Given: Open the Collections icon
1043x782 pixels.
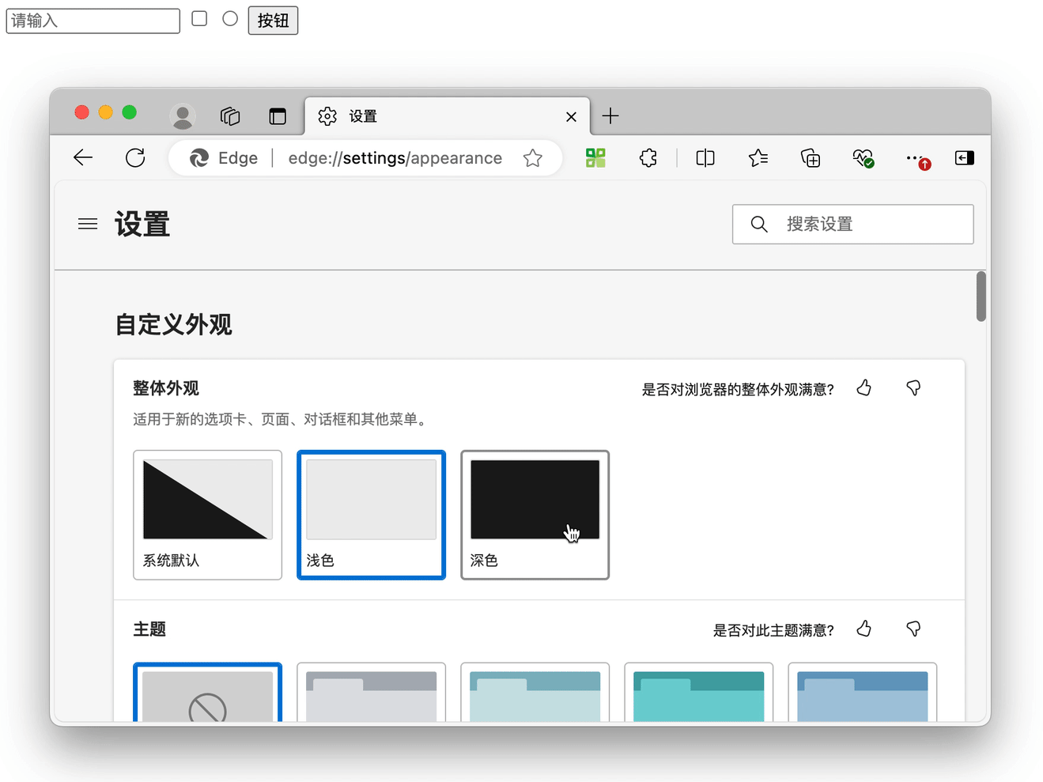Looking at the screenshot, I should click(x=811, y=158).
